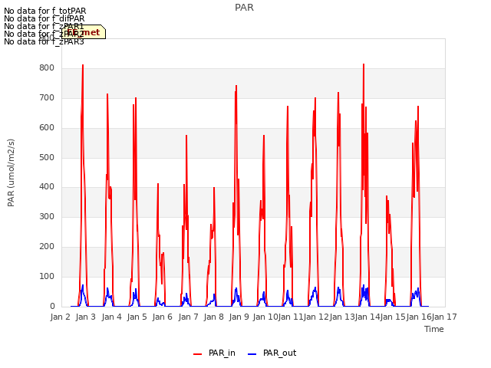Click the blue PAR_out legend swatch

tap(252, 354)
